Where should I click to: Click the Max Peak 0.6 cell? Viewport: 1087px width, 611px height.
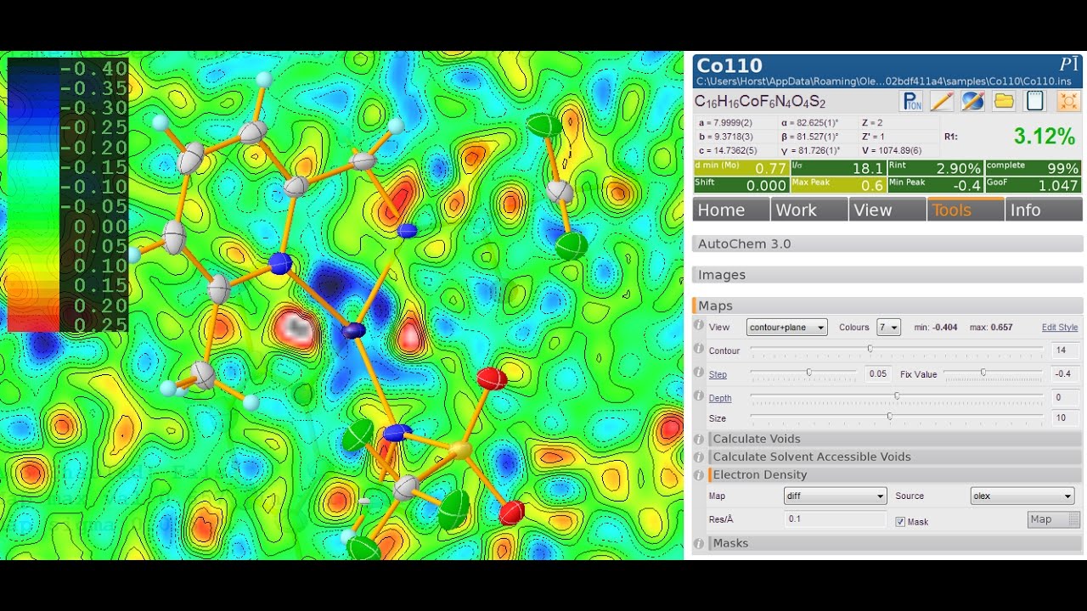coord(838,185)
